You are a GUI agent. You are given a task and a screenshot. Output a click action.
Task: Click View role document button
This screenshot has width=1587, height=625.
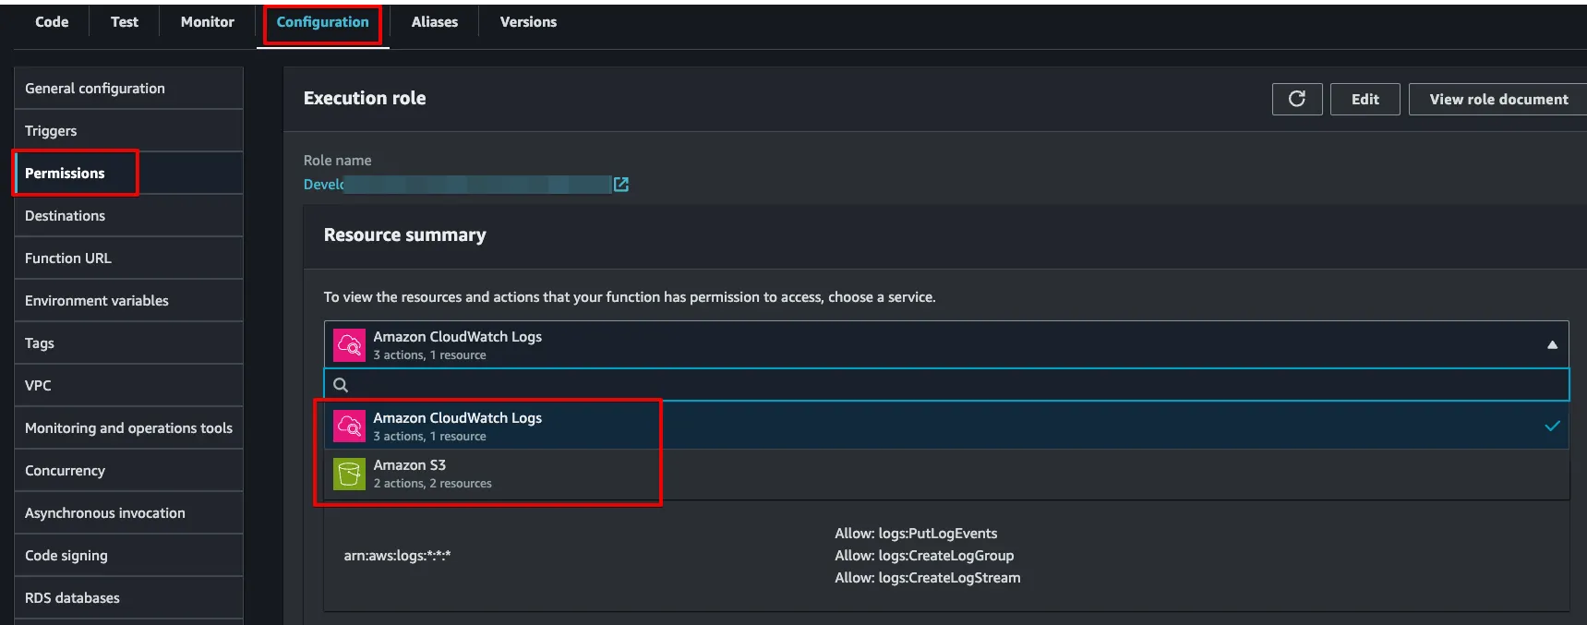pos(1497,99)
